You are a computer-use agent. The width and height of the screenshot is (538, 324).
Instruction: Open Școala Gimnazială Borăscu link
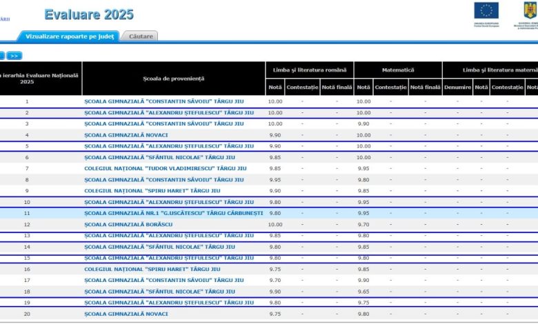click(128, 225)
